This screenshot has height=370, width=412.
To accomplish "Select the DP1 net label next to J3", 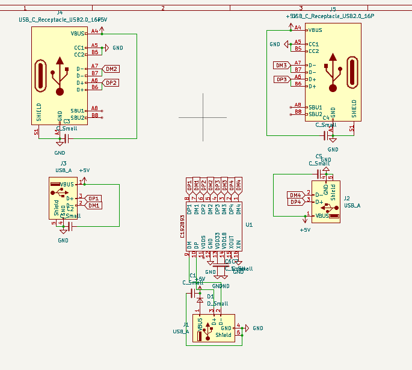I will [94, 198].
